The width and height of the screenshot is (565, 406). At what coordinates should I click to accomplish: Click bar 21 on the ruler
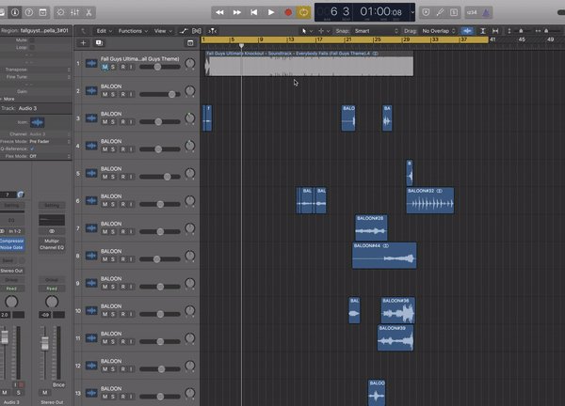point(348,39)
